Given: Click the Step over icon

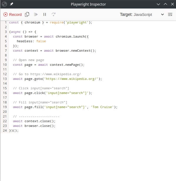Looking at the screenshot, I should point(53,14).
